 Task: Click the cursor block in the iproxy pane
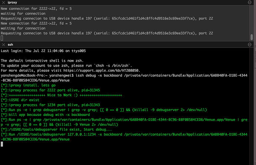(2, 38)
